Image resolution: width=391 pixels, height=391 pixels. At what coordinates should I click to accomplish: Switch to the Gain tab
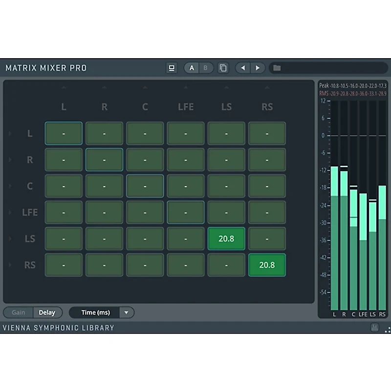click(19, 312)
